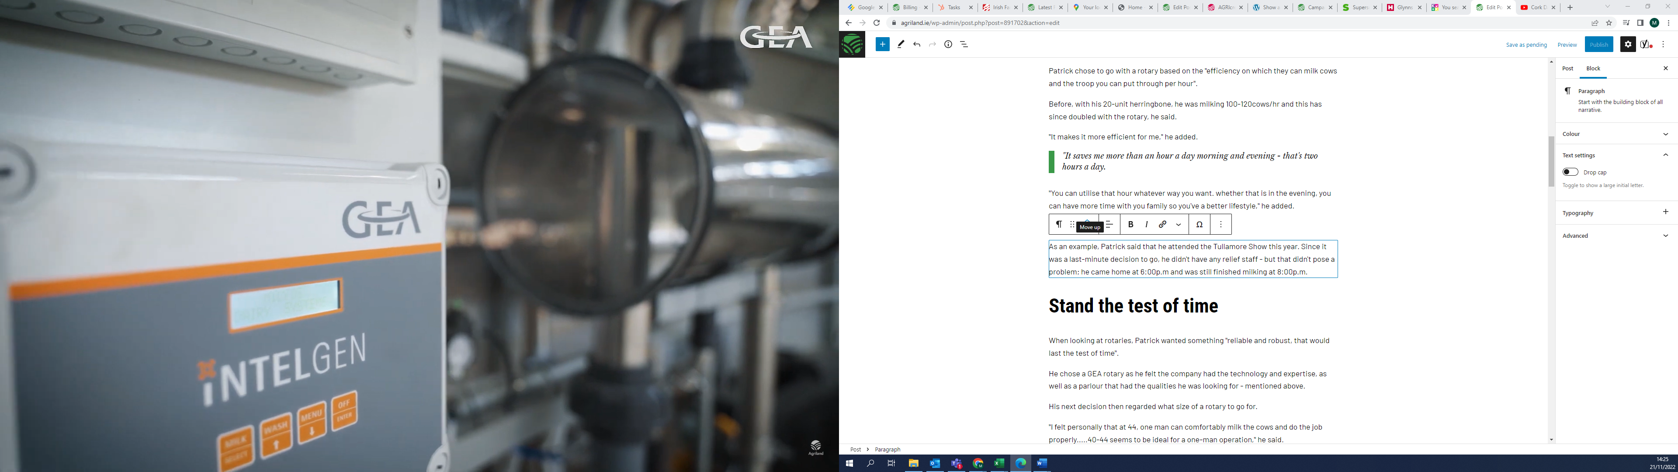Toggle bold formatting in block toolbar

coord(1131,224)
